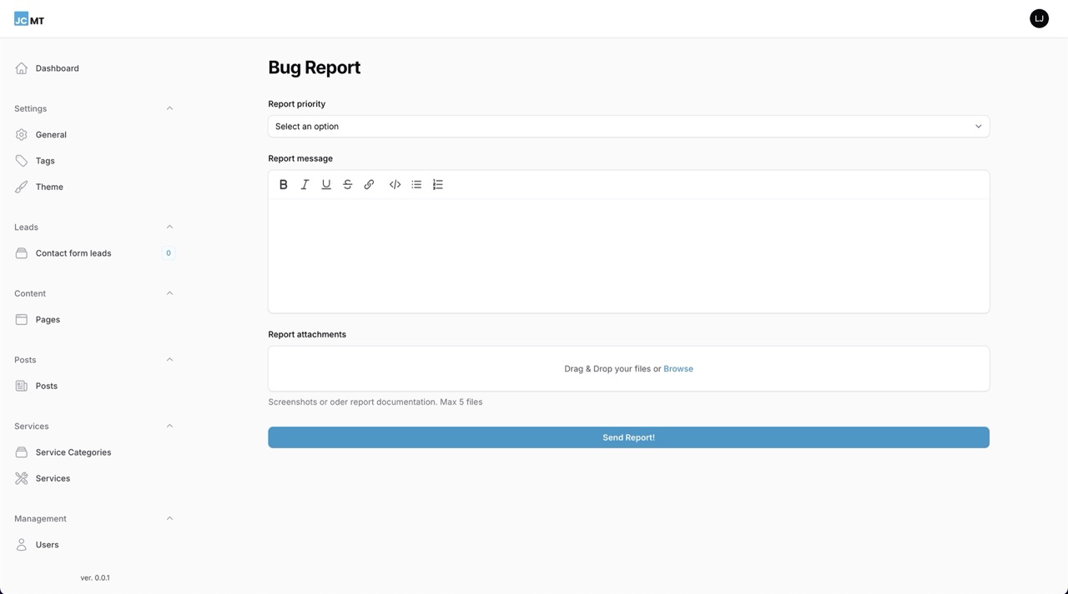Click the underline icon in the editor toolbar

326,184
